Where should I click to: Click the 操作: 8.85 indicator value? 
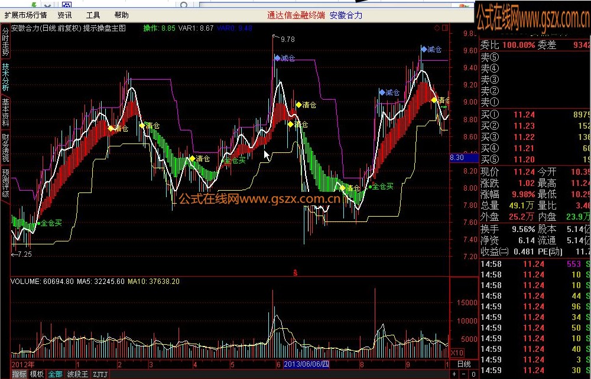159,28
